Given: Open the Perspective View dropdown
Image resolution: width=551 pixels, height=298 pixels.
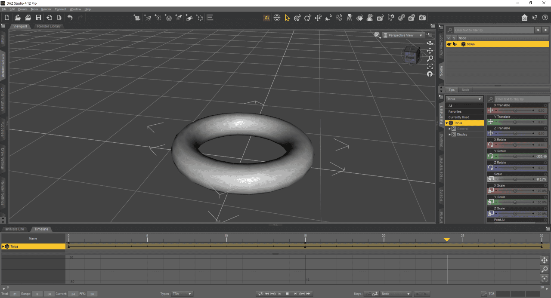Looking at the screenshot, I should coord(402,35).
